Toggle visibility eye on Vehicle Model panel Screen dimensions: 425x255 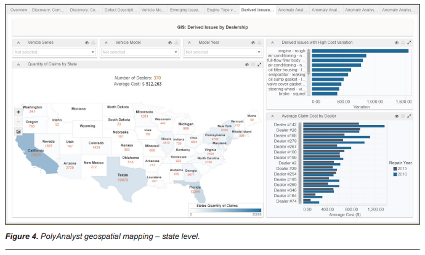pos(170,42)
